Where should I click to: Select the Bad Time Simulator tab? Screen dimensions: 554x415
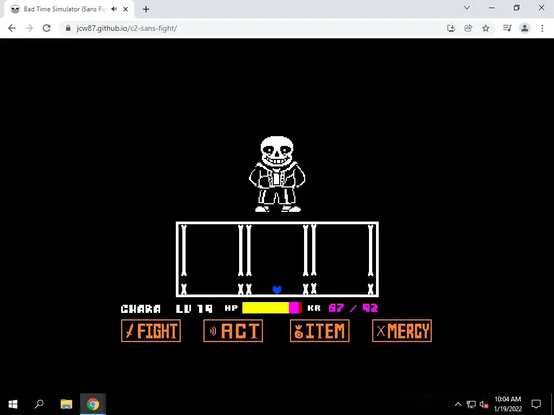point(69,9)
